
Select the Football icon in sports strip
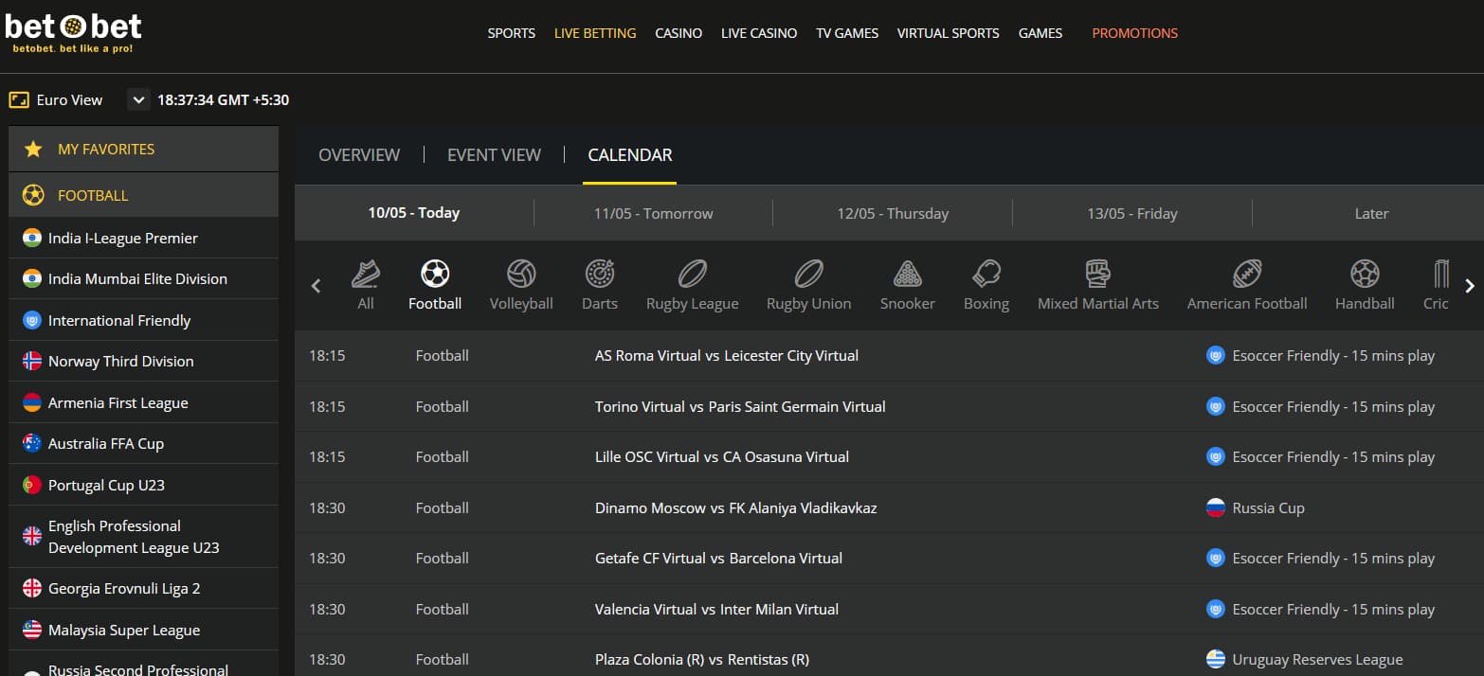point(435,275)
